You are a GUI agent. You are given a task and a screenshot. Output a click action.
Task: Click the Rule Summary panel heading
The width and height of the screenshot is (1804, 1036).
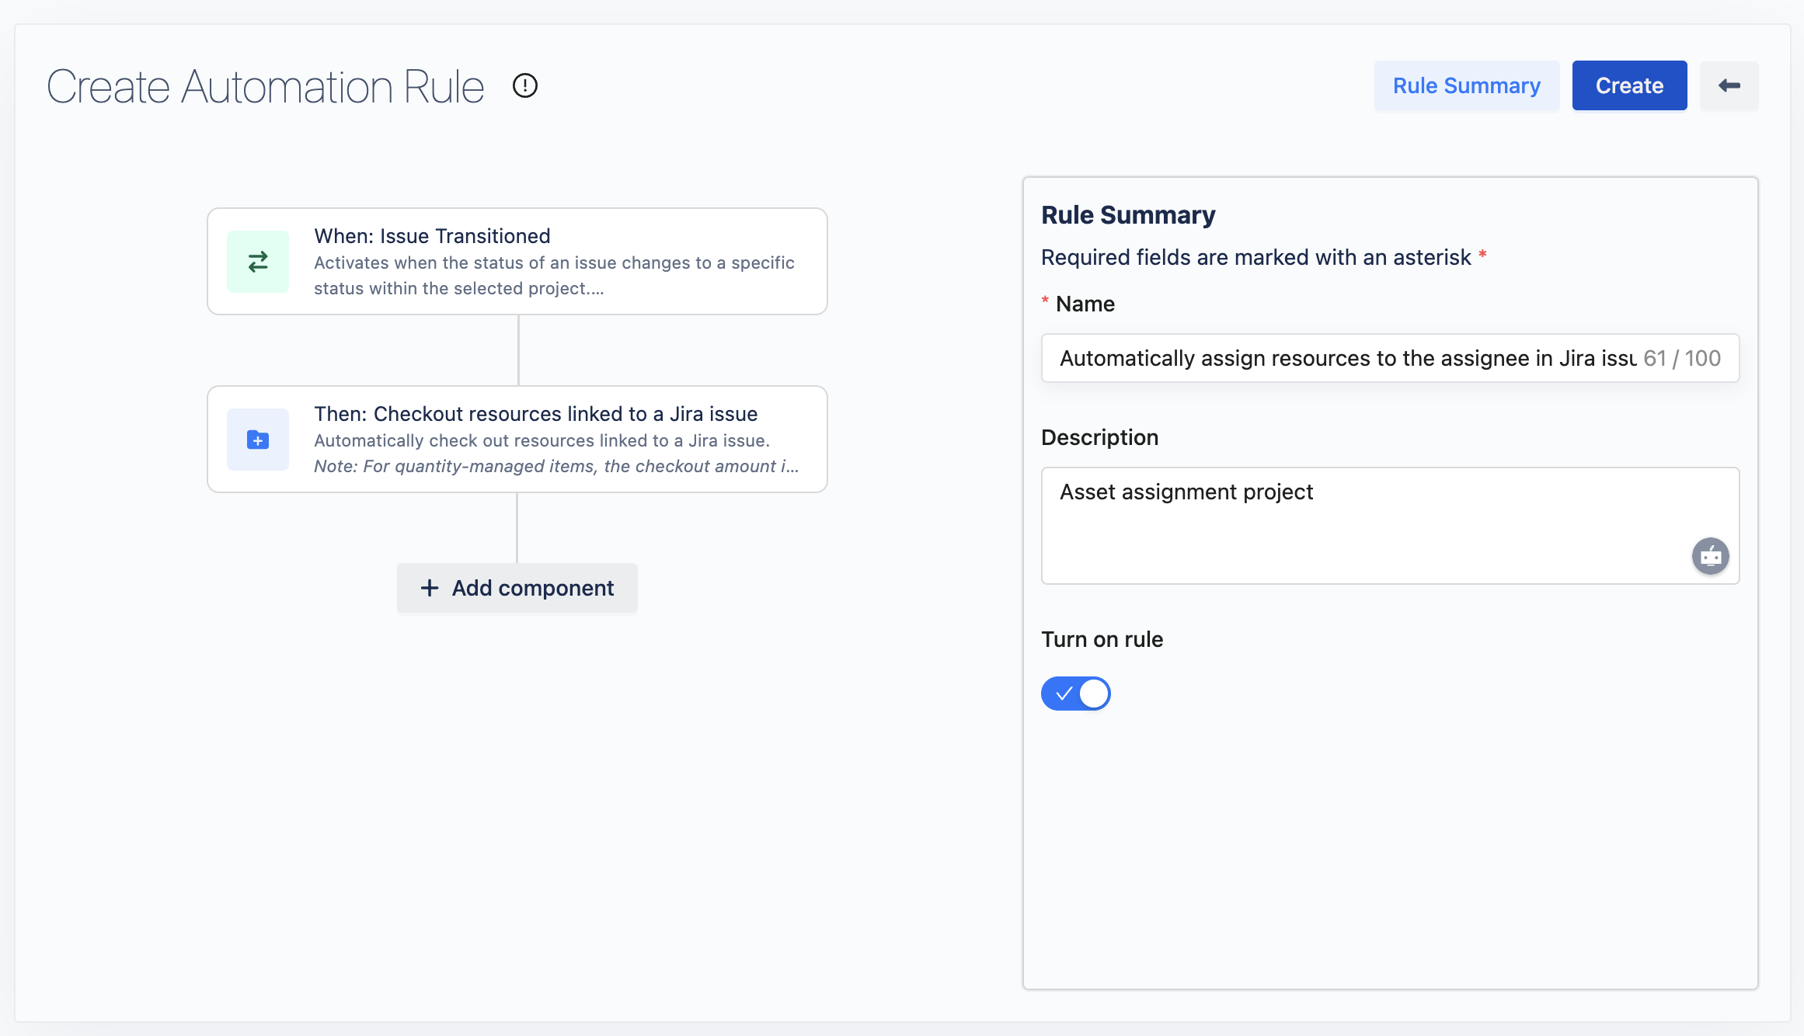(1128, 215)
